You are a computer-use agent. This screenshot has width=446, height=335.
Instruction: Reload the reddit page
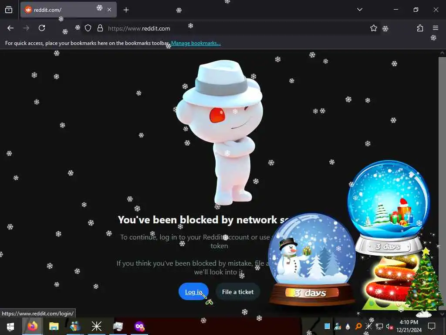point(42,28)
